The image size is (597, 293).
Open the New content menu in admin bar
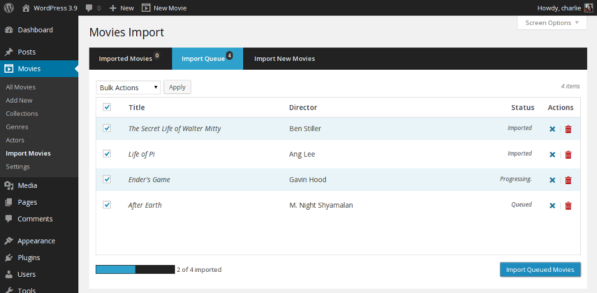[121, 8]
